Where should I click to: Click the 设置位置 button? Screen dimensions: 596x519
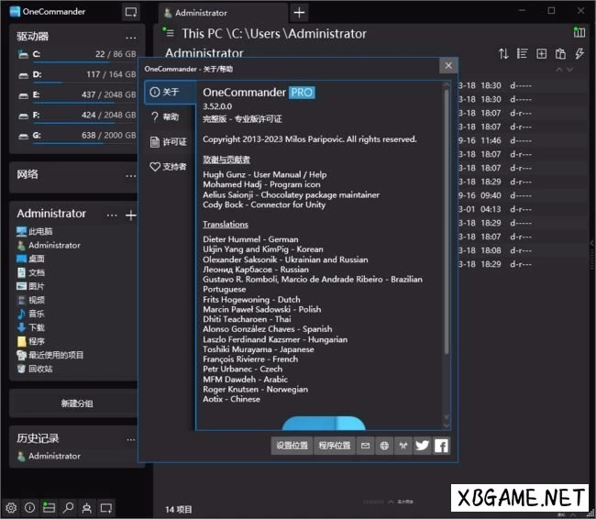292,446
